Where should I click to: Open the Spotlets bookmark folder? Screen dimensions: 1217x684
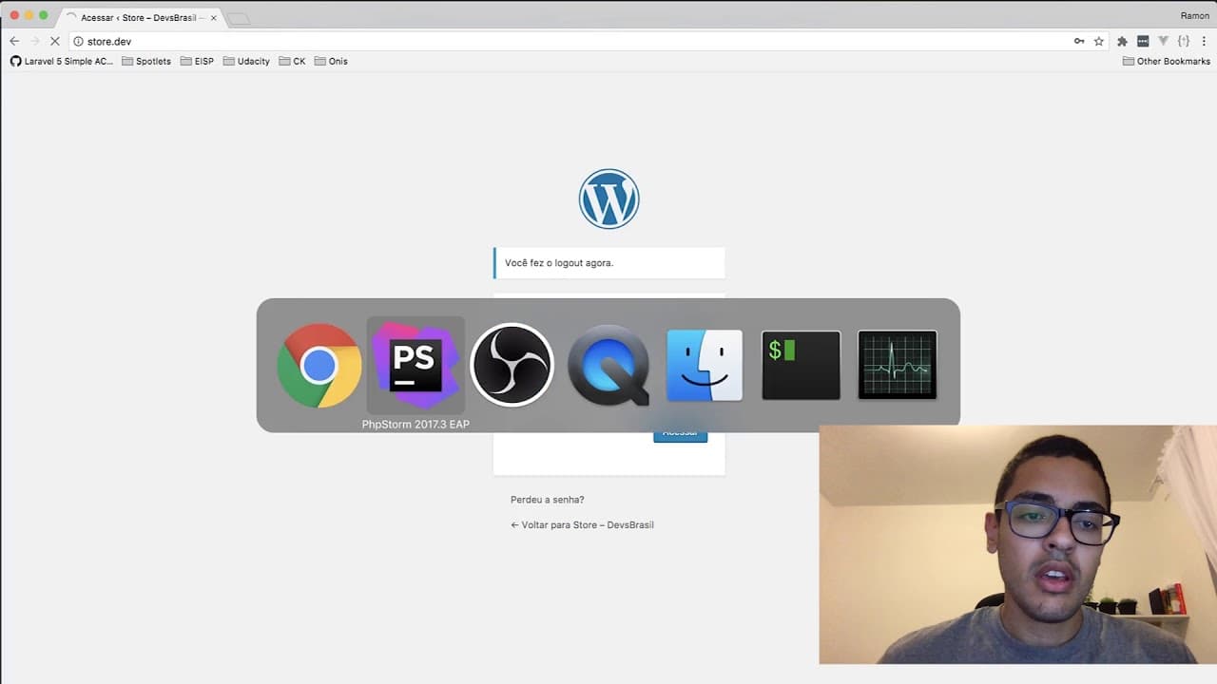click(x=146, y=61)
